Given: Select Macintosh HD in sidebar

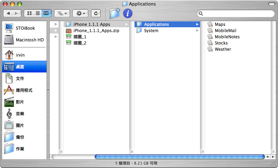Looking at the screenshot, I should [24, 40].
